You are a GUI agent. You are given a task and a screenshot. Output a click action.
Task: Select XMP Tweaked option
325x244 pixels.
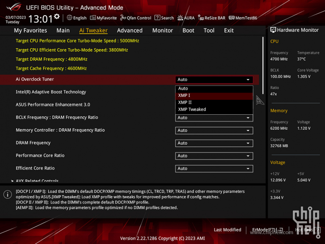[214, 109]
